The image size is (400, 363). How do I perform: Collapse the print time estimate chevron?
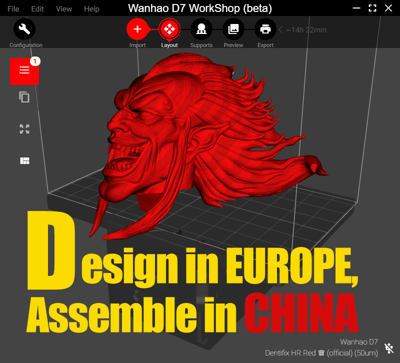pos(280,30)
